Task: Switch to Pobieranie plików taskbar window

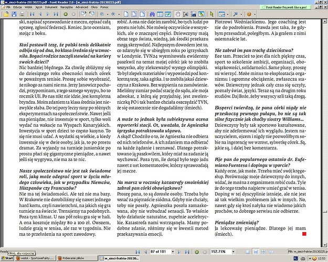Action: click(x=77, y=258)
